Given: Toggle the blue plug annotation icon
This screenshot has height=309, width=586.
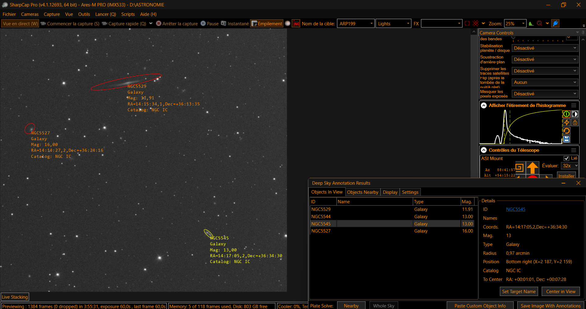Looking at the screenshot, I should coord(555,23).
